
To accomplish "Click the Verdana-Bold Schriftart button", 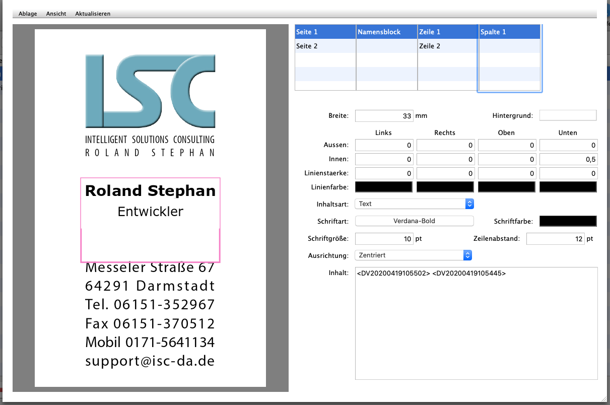I will tap(414, 221).
